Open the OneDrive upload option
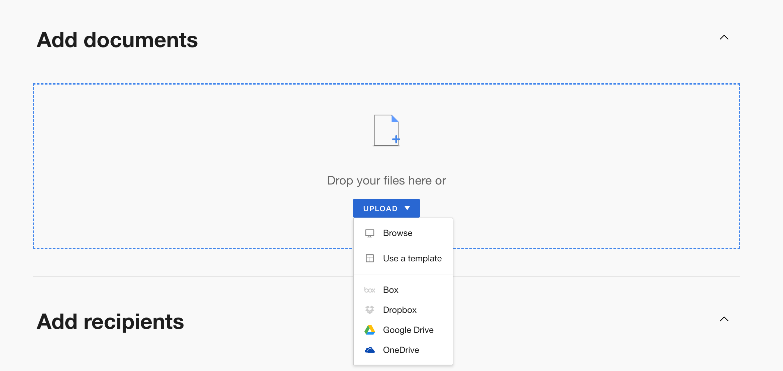The width and height of the screenshot is (783, 371). (x=401, y=350)
